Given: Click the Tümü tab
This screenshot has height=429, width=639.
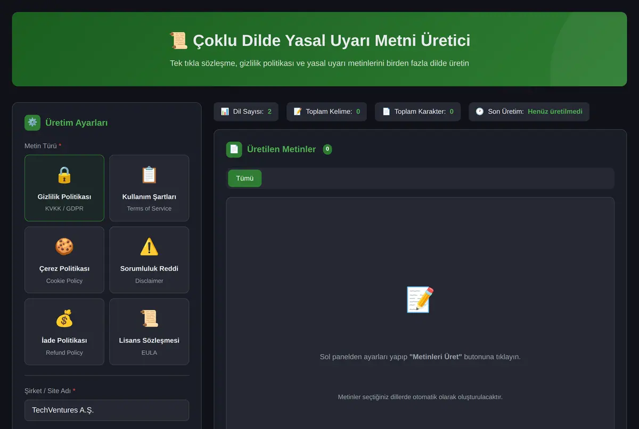Looking at the screenshot, I should (245, 178).
